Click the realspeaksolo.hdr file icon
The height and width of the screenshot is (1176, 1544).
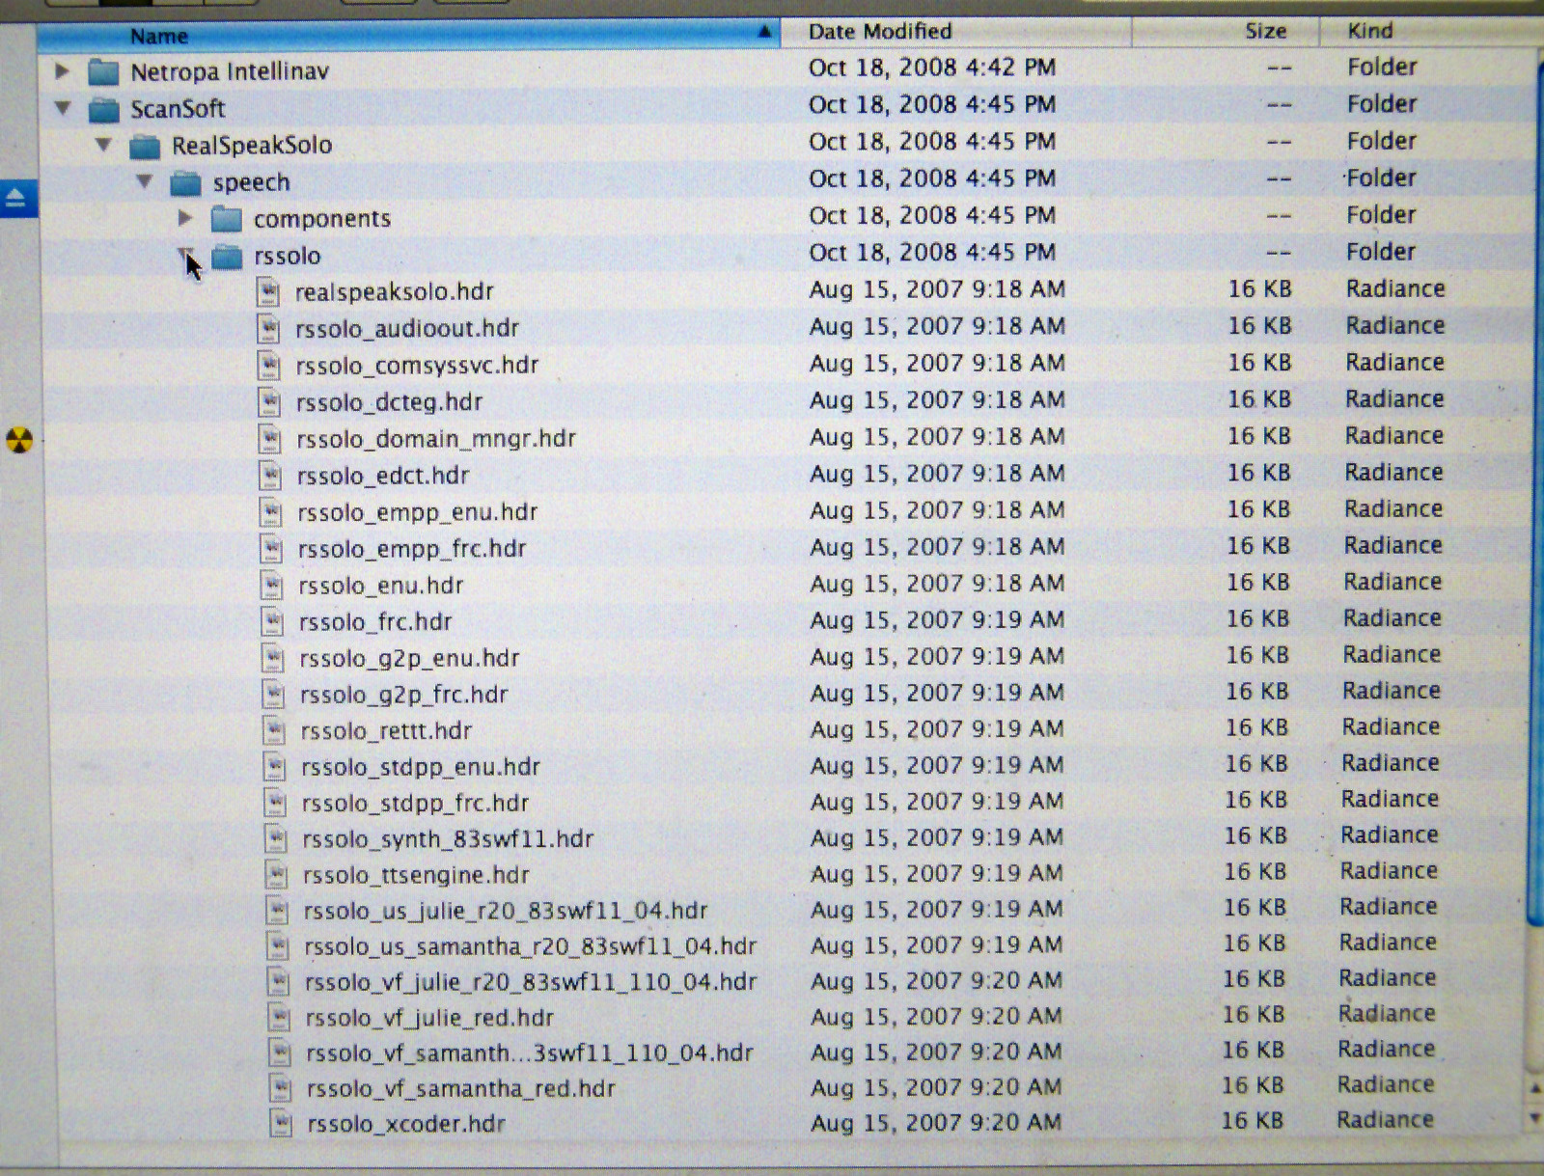[x=269, y=291]
